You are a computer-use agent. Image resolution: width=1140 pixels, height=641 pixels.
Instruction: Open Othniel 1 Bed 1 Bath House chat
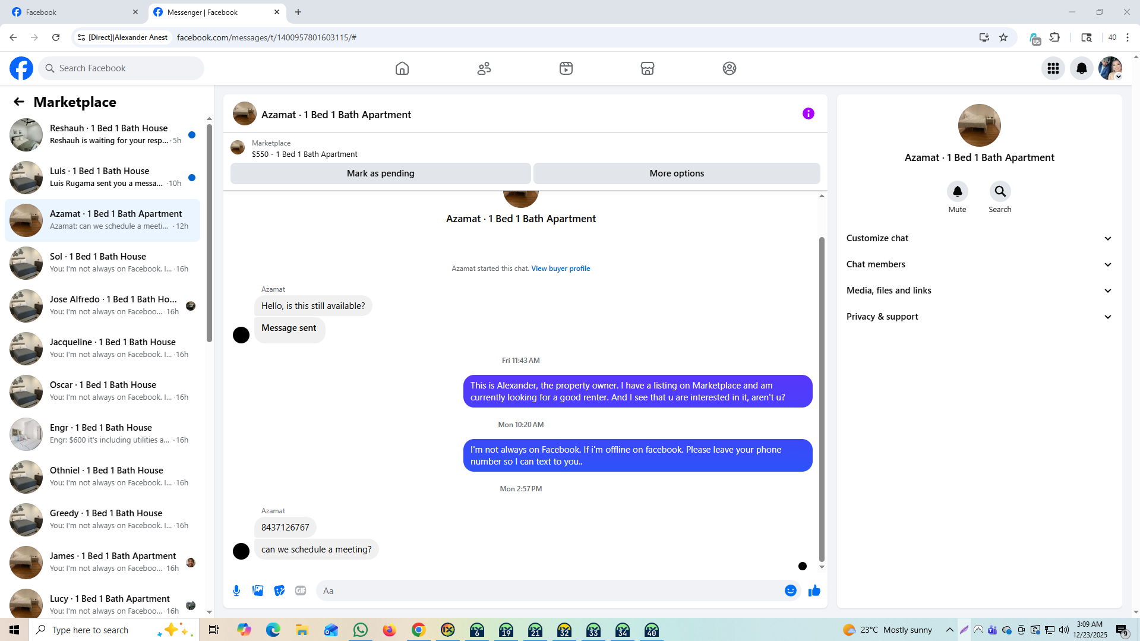103,476
